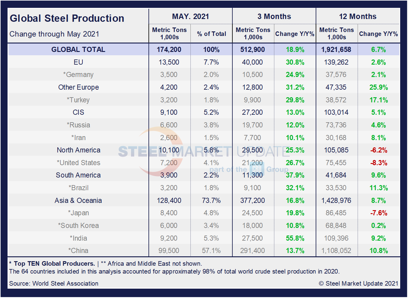The image size is (408, 298).
Task: Select the Asia & Oceania row label
Action: (x=78, y=200)
